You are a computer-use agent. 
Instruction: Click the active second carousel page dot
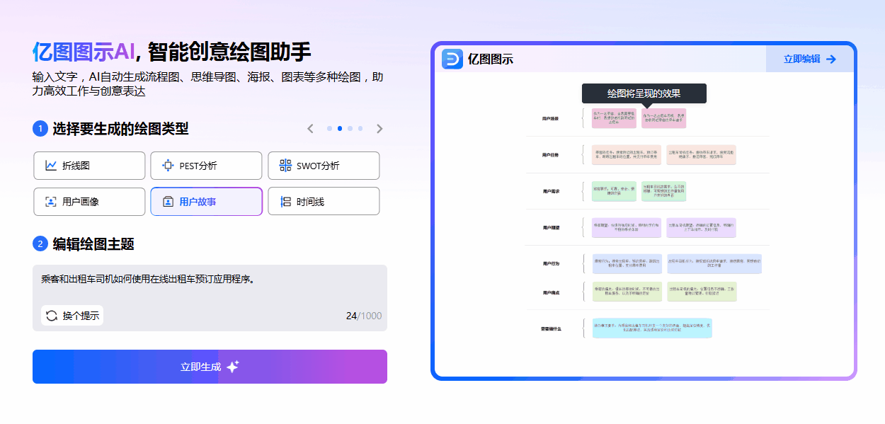click(x=340, y=129)
